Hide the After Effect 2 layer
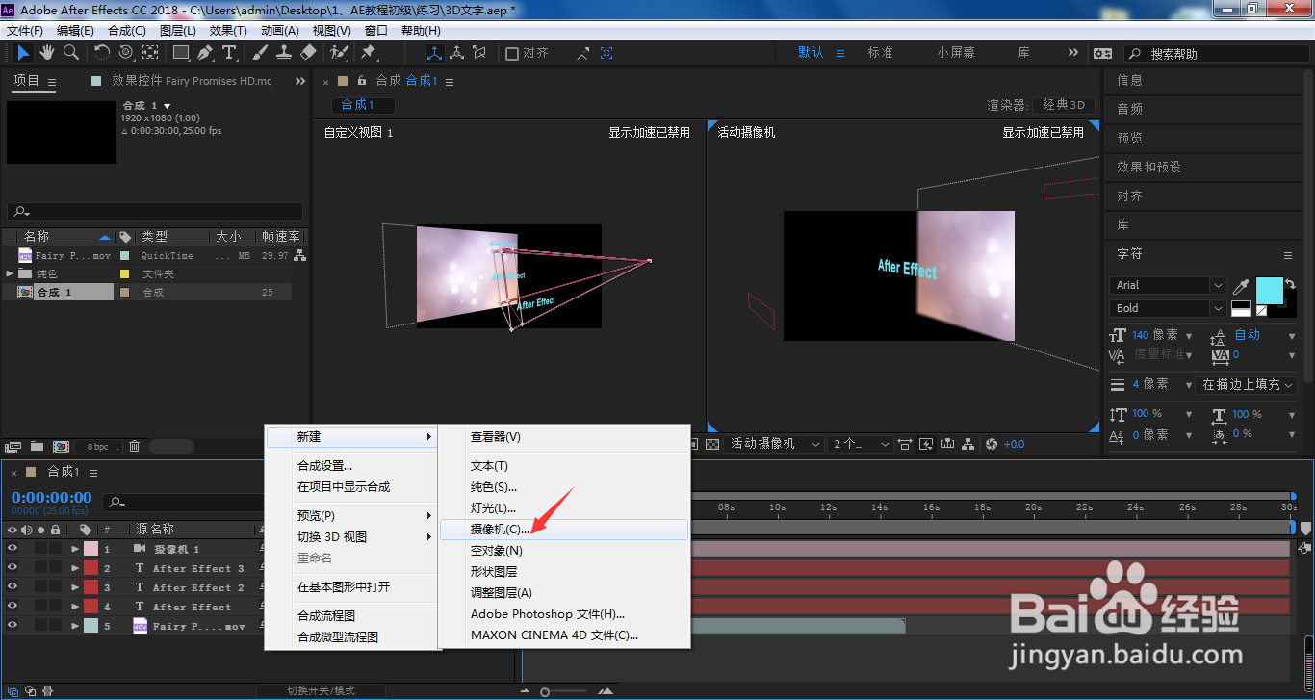The width and height of the screenshot is (1315, 700). click(13, 587)
